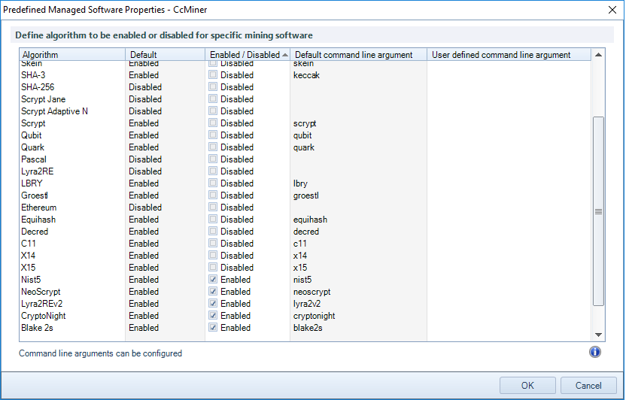629x400 pixels.
Task: Click the scrollbar down arrow
Action: click(598, 335)
